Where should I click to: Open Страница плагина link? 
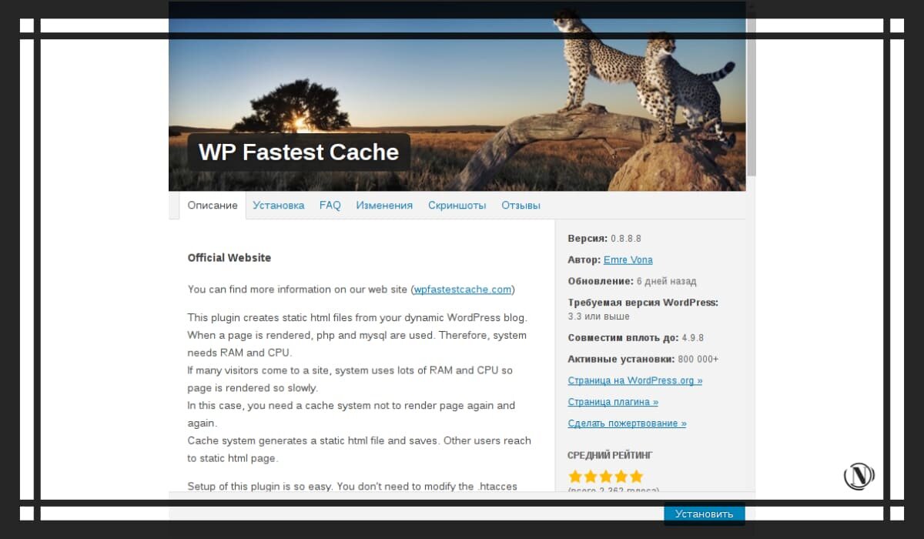click(x=613, y=402)
